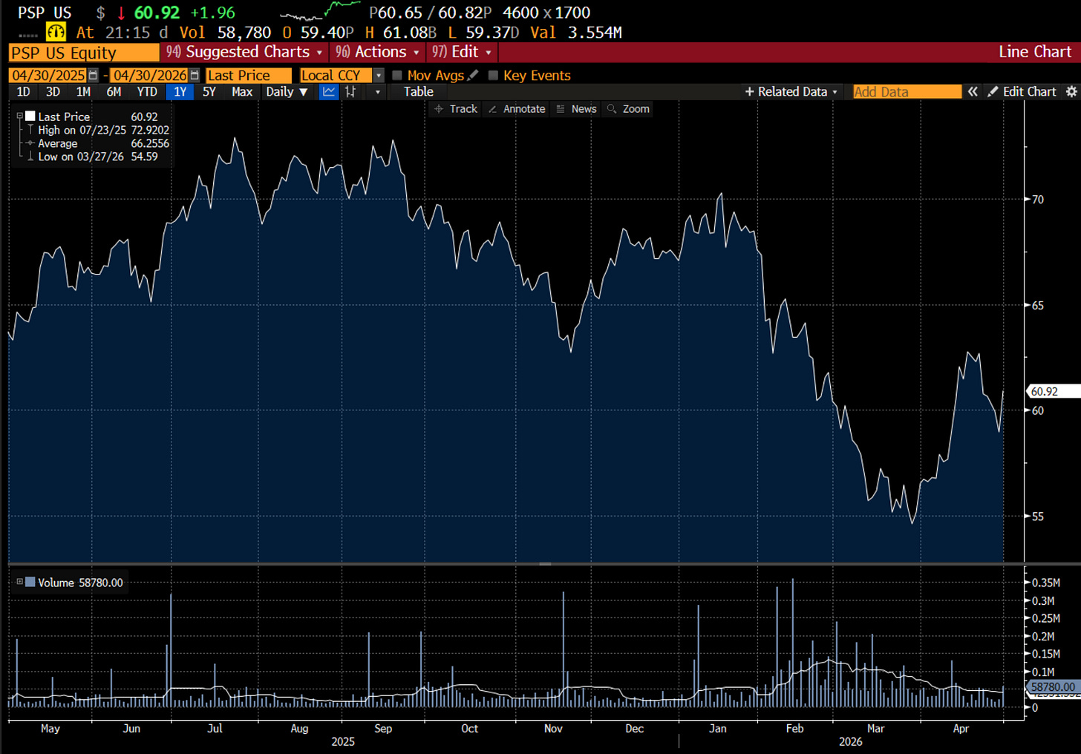Screen dimensions: 1081x754
Task: Select the 6M time range
Action: click(x=114, y=92)
